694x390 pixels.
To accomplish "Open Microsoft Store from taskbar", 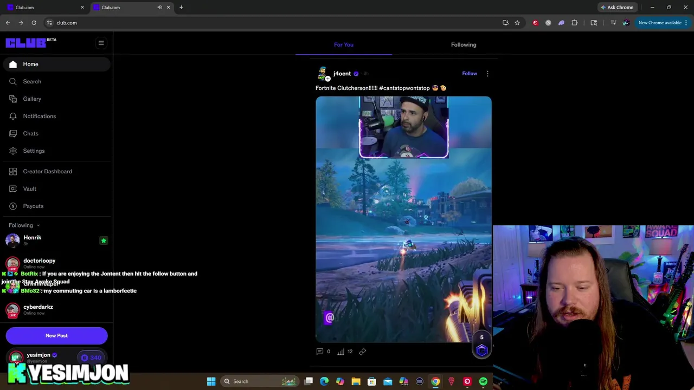I will (372, 381).
